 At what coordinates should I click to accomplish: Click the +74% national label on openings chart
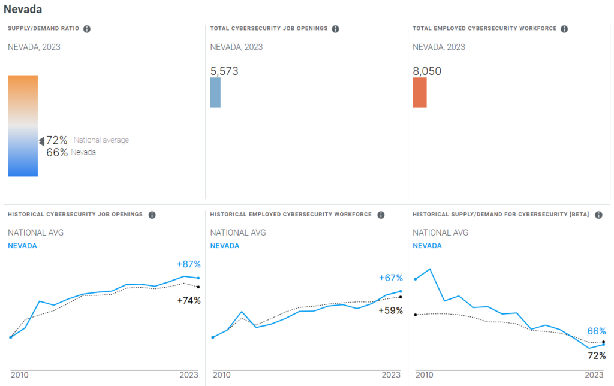(x=189, y=300)
